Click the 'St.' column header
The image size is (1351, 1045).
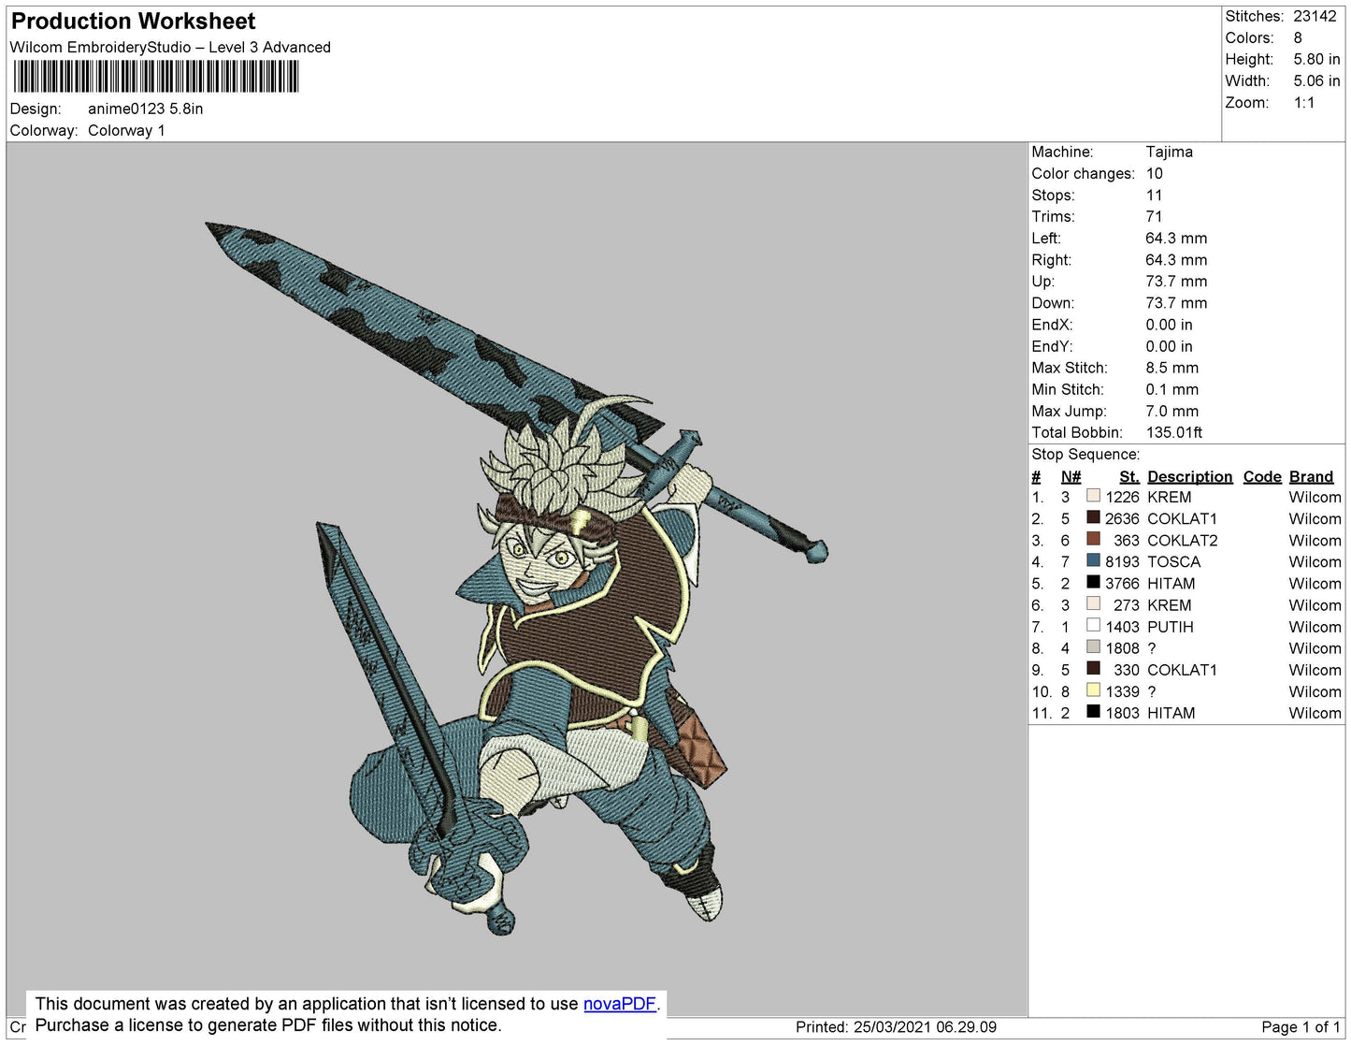(1129, 476)
